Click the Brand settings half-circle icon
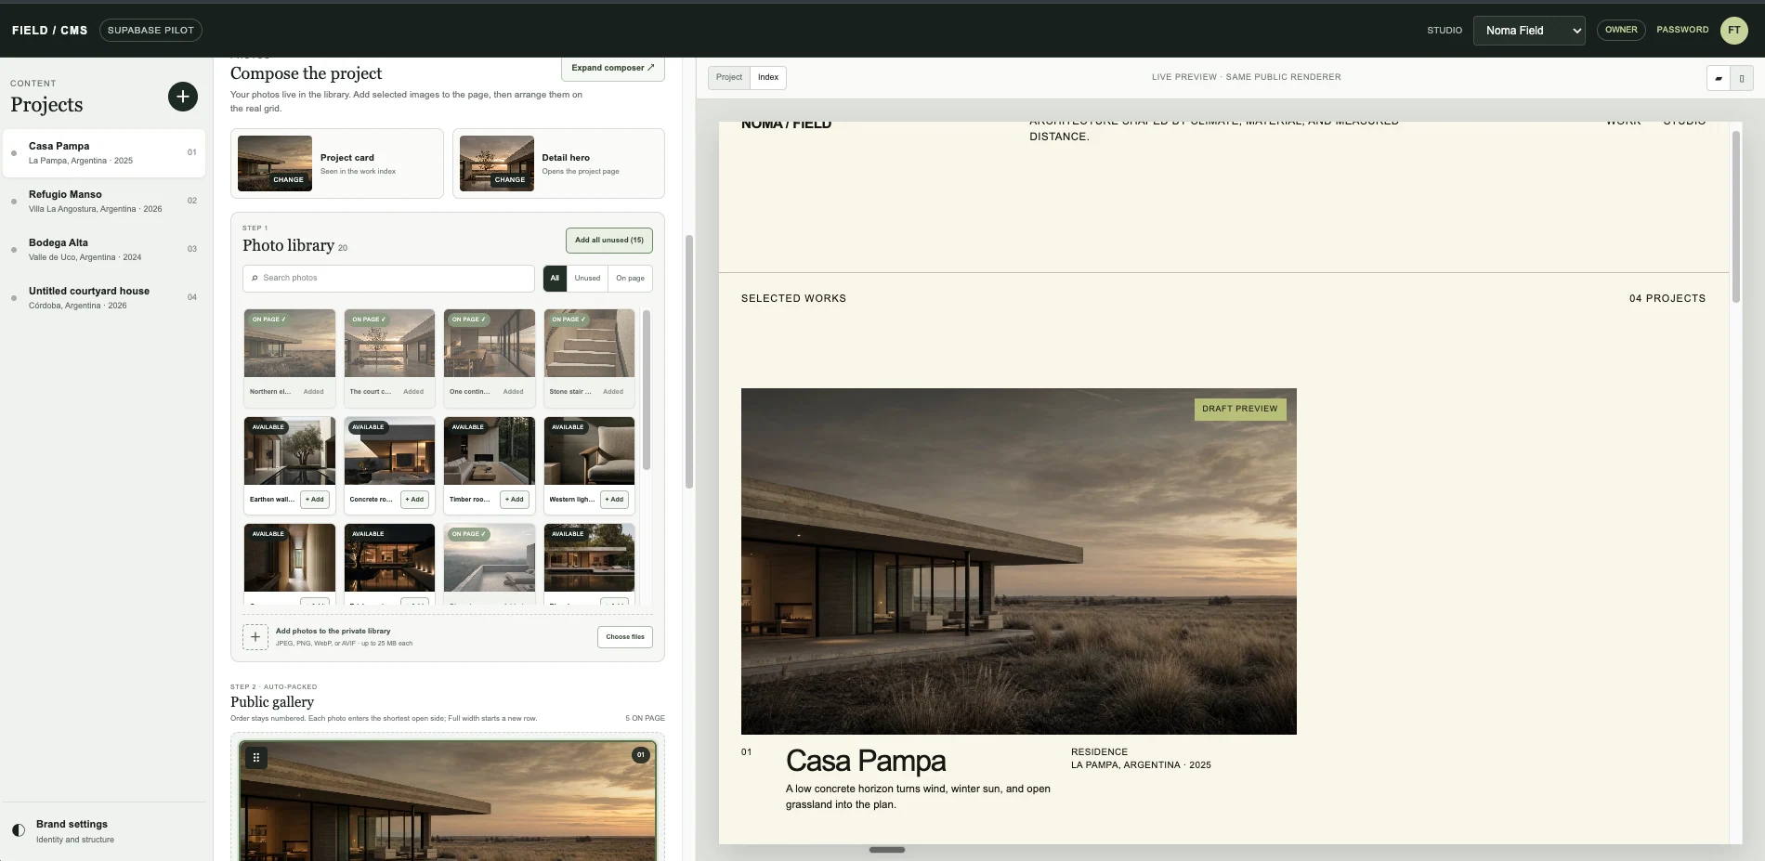 18,830
